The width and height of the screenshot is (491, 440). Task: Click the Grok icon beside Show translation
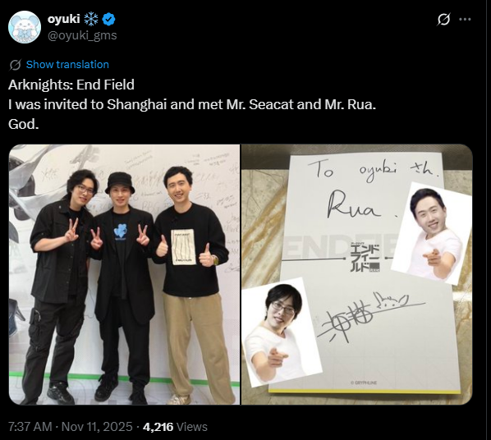15,65
